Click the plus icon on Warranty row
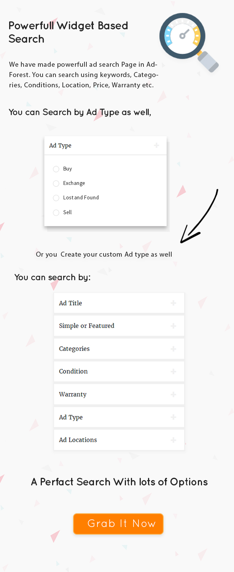 174,394
